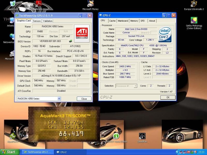The image size is (207, 155).
Task: Click the Device ID 1002 - 5D4D field
Action: (x=39, y=46)
